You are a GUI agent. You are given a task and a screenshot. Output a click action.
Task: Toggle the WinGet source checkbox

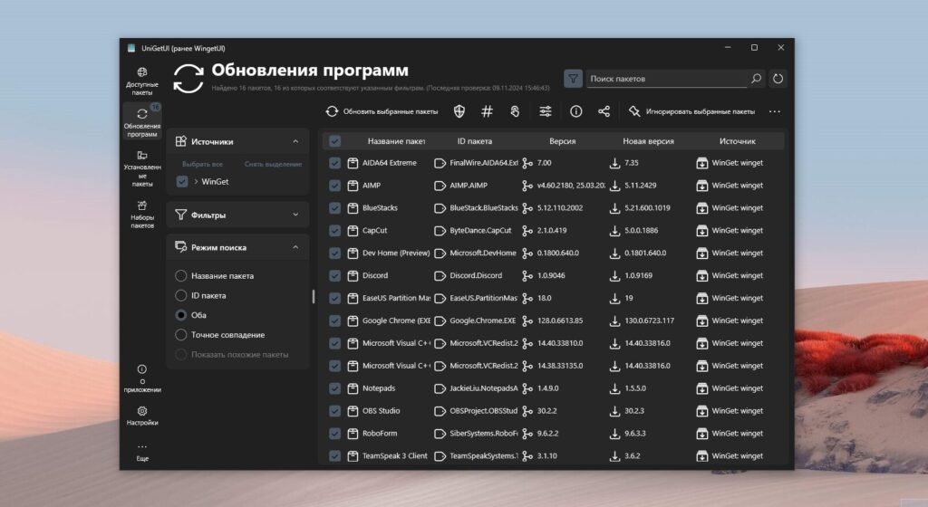pos(181,181)
